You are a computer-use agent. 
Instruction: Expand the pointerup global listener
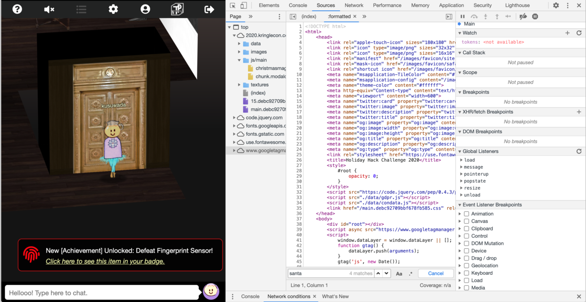(461, 174)
